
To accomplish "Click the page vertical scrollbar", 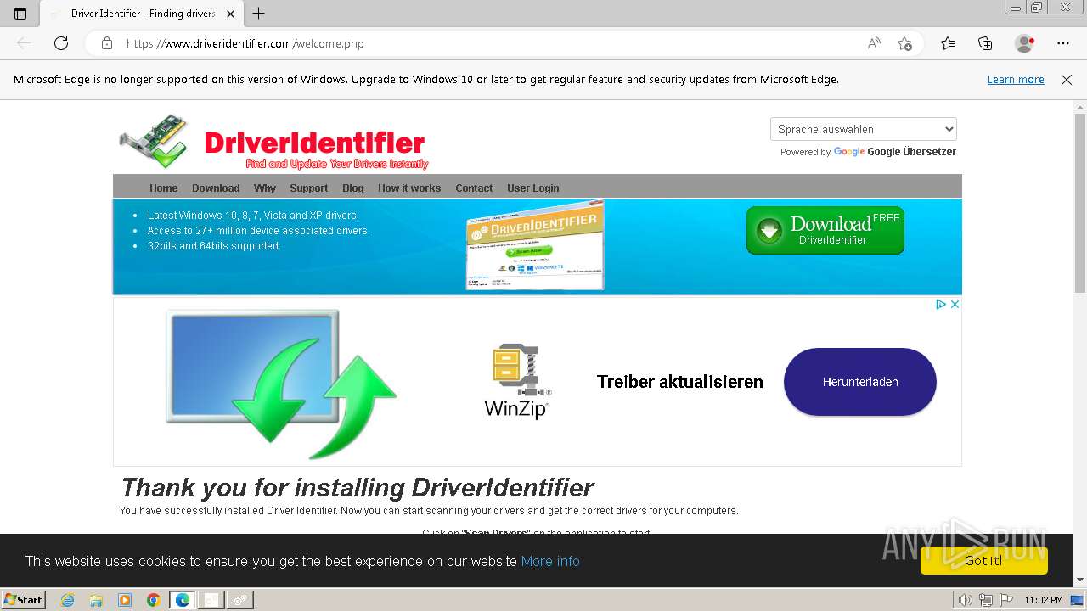I will (x=1080, y=204).
